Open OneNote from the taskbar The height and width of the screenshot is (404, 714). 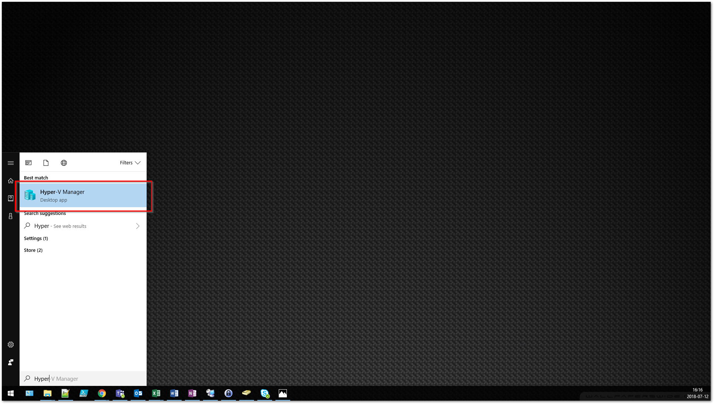[x=192, y=393]
